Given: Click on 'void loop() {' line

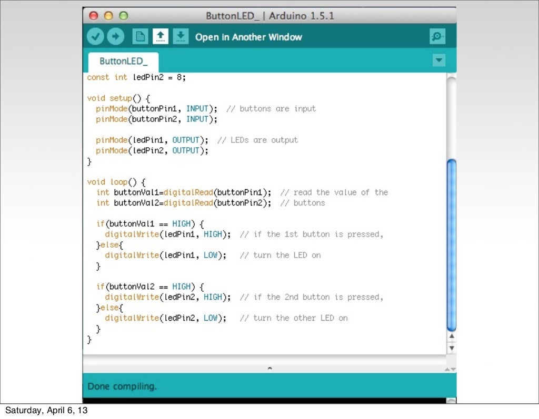Looking at the screenshot, I should pyautogui.click(x=116, y=182).
